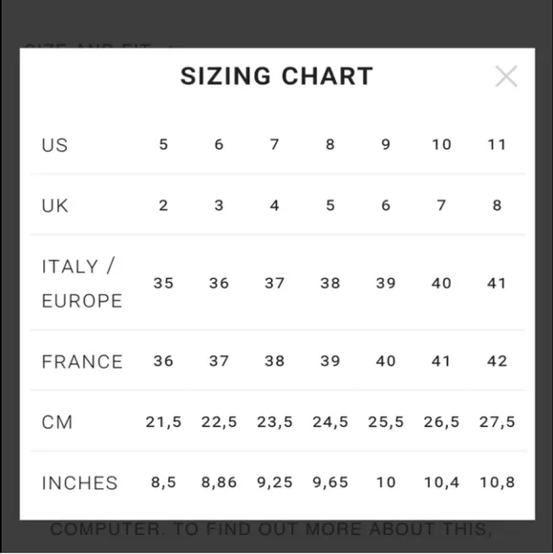553x554 pixels.
Task: Select the UK row label
Action: (x=54, y=205)
